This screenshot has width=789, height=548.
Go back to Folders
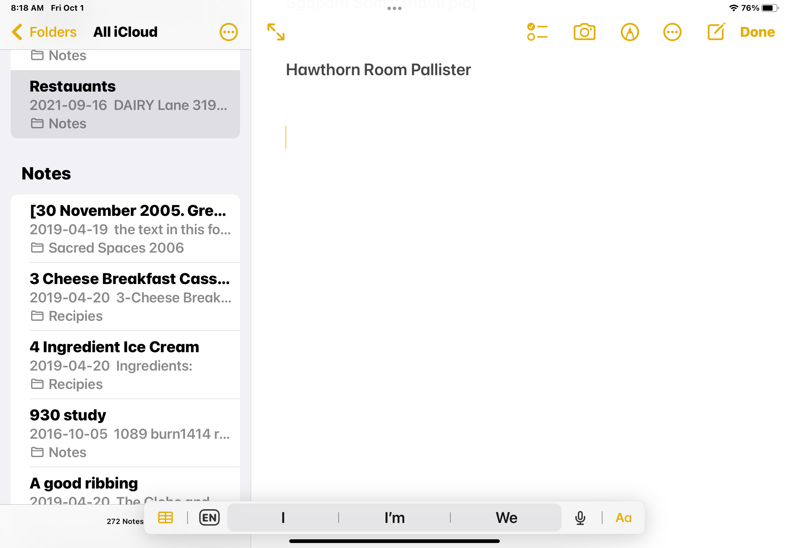point(44,32)
